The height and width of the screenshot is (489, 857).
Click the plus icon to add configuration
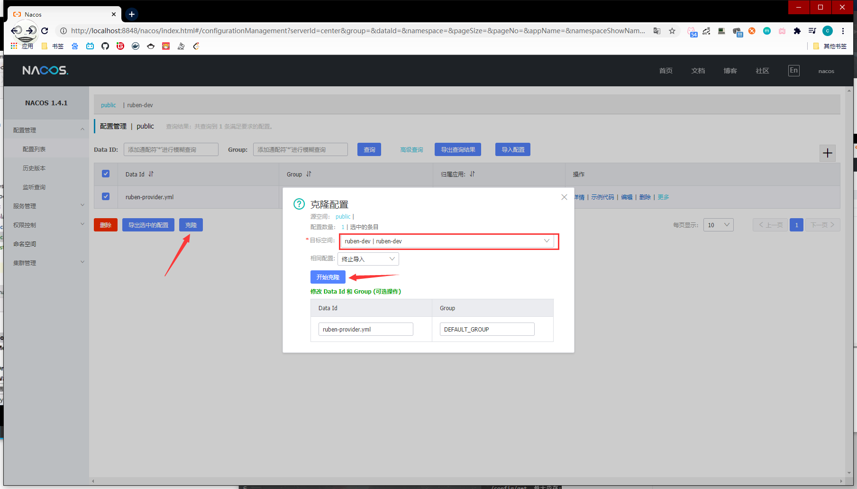coord(828,153)
